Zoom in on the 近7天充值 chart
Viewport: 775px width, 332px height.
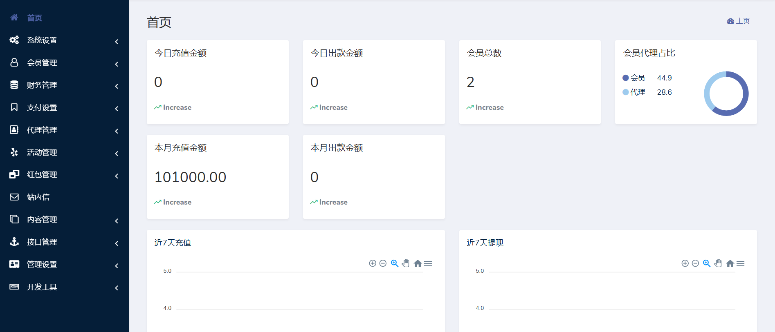click(x=373, y=263)
